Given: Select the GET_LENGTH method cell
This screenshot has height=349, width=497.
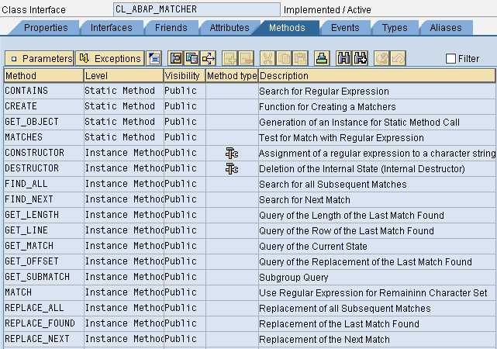Looking at the screenshot, I should pos(43,216).
